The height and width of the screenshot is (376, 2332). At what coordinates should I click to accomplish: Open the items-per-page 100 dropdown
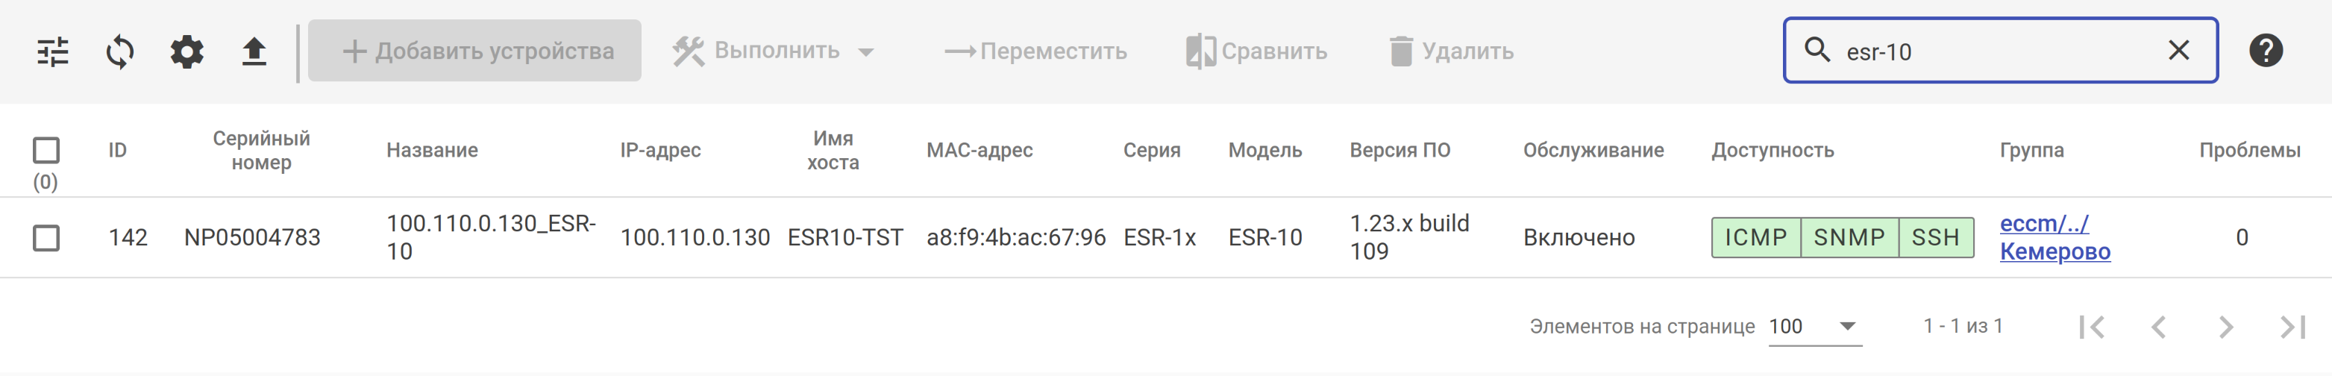(x=1814, y=327)
